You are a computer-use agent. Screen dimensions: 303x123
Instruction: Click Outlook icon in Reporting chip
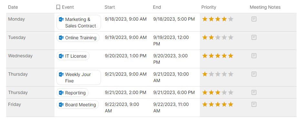(x=61, y=93)
